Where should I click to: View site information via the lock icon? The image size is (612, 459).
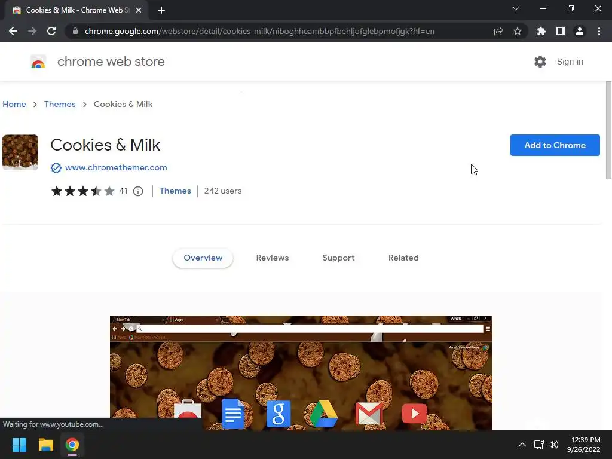pos(75,31)
